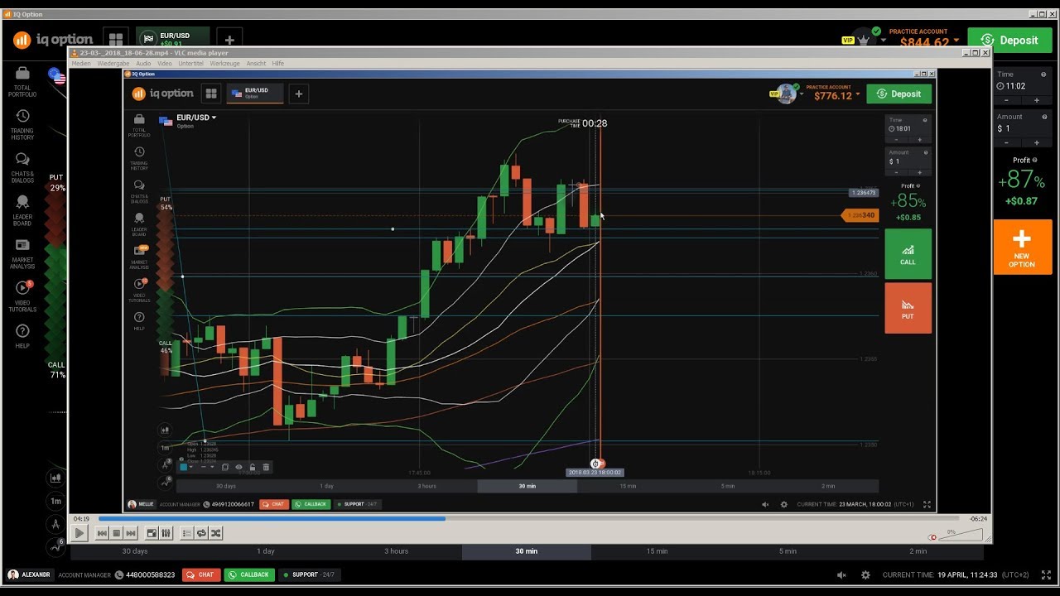
Task: Open Chats & Dialogs in outer sidebar
Action: (x=22, y=168)
